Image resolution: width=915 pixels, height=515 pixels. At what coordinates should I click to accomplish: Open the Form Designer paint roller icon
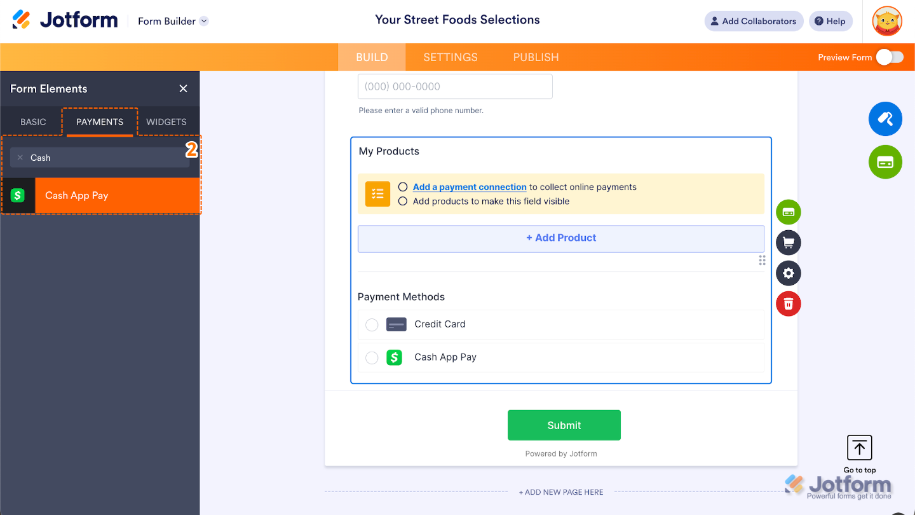[x=885, y=119]
